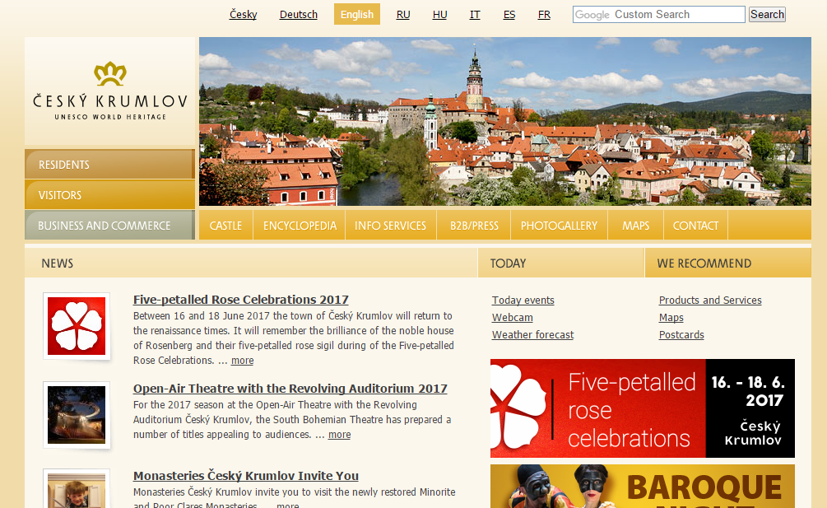Focus the Google Custom Search field
The image size is (827, 508).
659,14
